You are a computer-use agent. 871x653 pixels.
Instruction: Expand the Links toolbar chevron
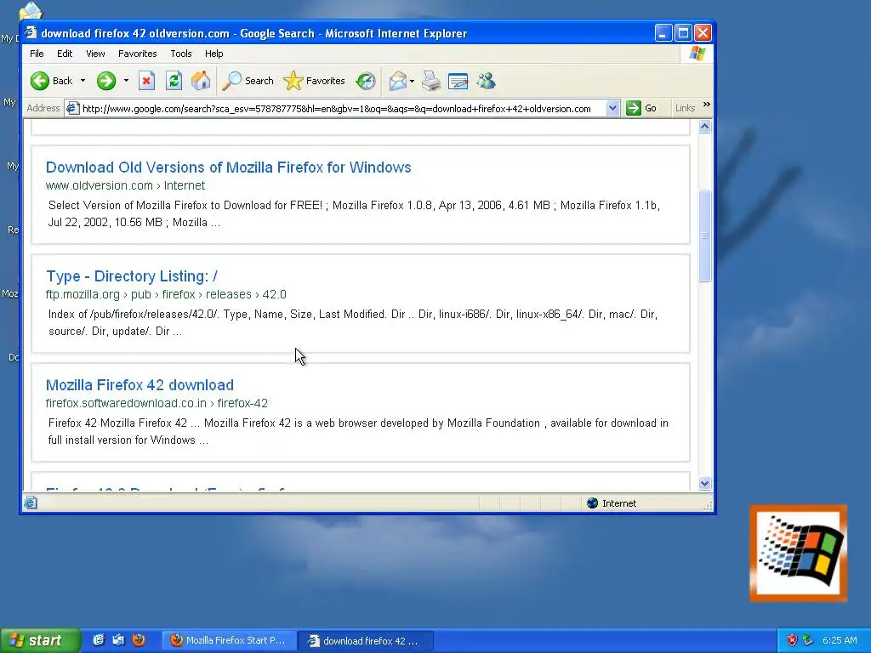click(707, 105)
